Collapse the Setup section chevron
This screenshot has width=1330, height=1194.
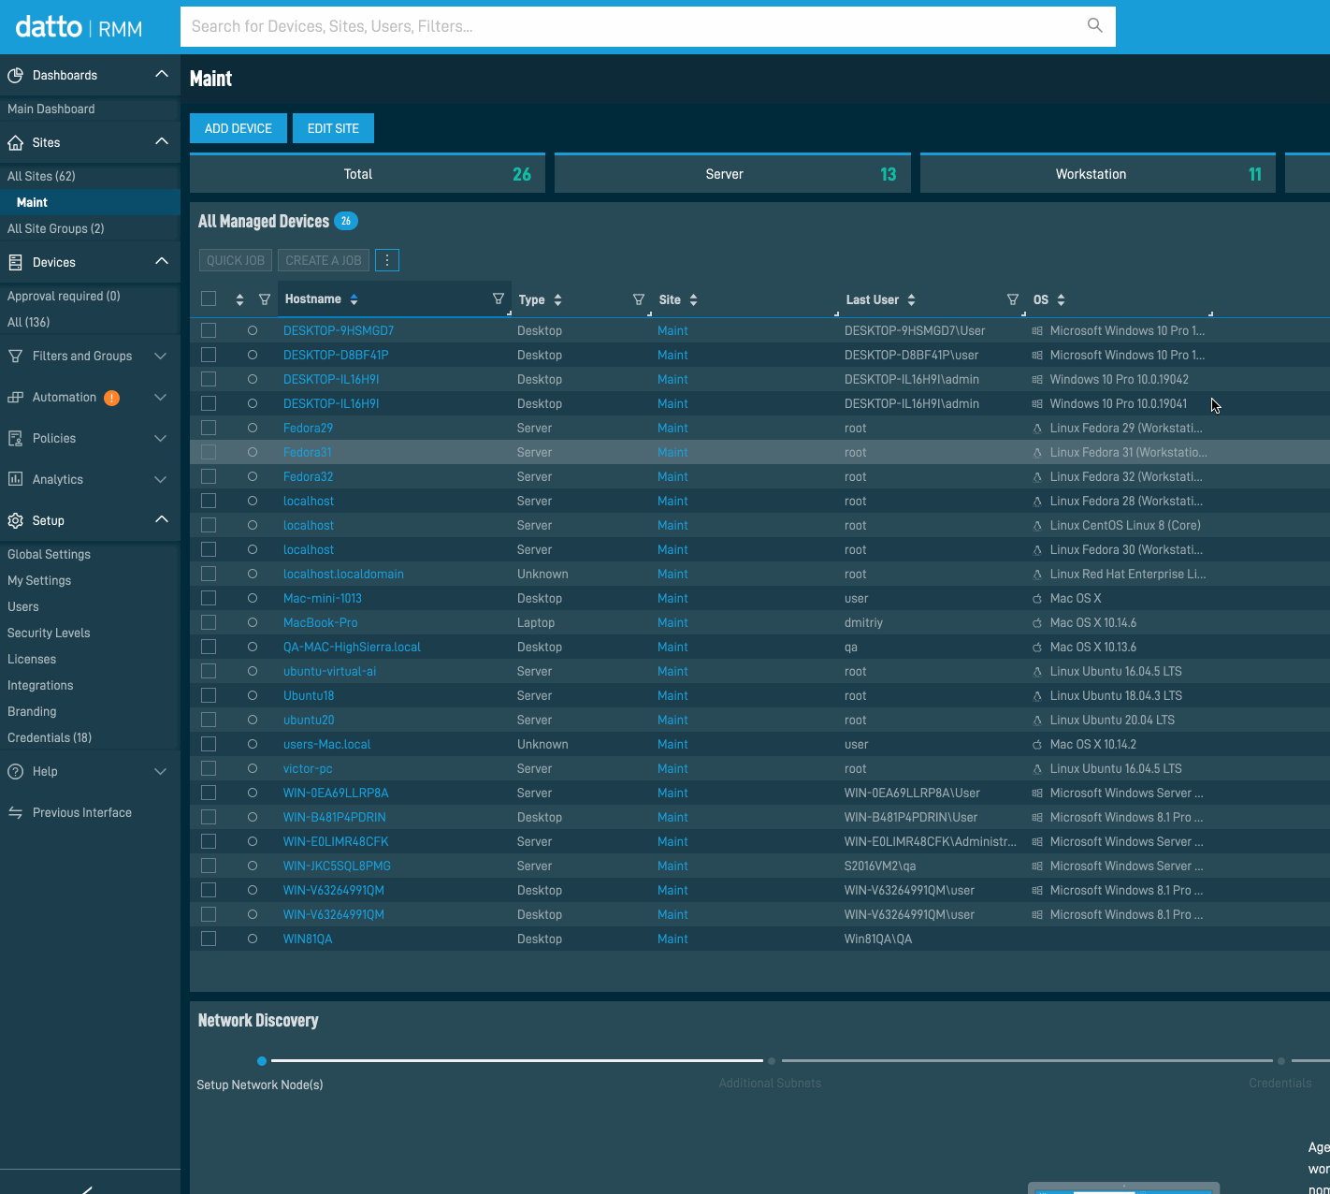click(161, 519)
